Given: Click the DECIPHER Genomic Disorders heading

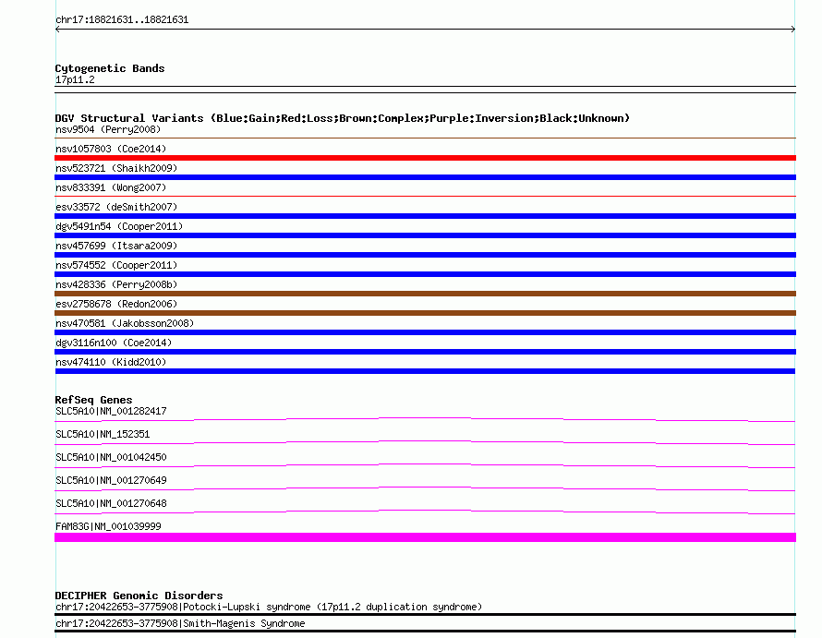Looking at the screenshot, I should (x=139, y=596).
